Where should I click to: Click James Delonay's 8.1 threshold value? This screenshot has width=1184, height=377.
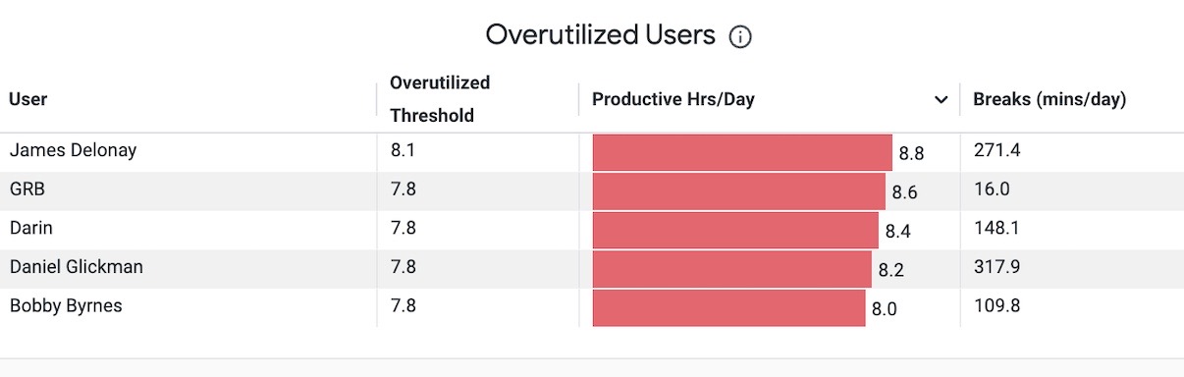[x=403, y=151]
